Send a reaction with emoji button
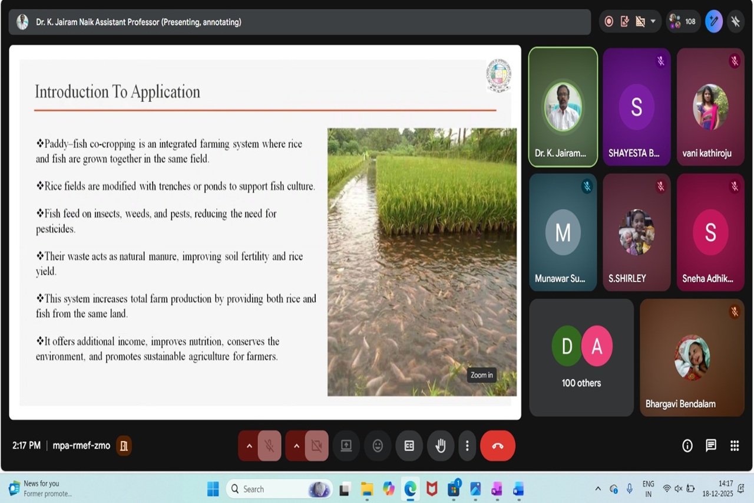Viewport: 754px width, 503px height. click(378, 446)
